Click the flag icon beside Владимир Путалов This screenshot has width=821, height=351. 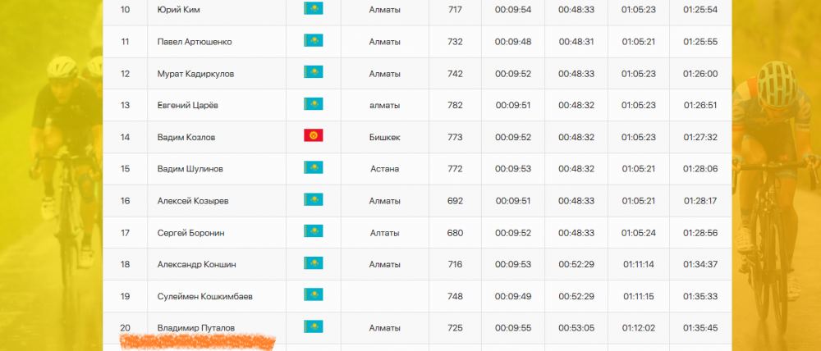[x=313, y=327]
